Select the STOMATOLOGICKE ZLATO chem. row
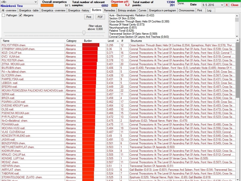This screenshot has width=241, height=181. click(118, 177)
